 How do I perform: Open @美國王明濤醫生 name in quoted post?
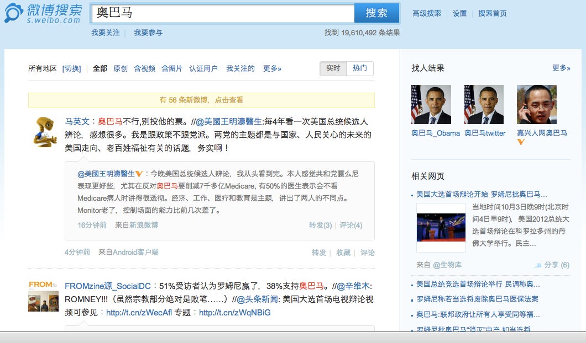click(x=106, y=174)
